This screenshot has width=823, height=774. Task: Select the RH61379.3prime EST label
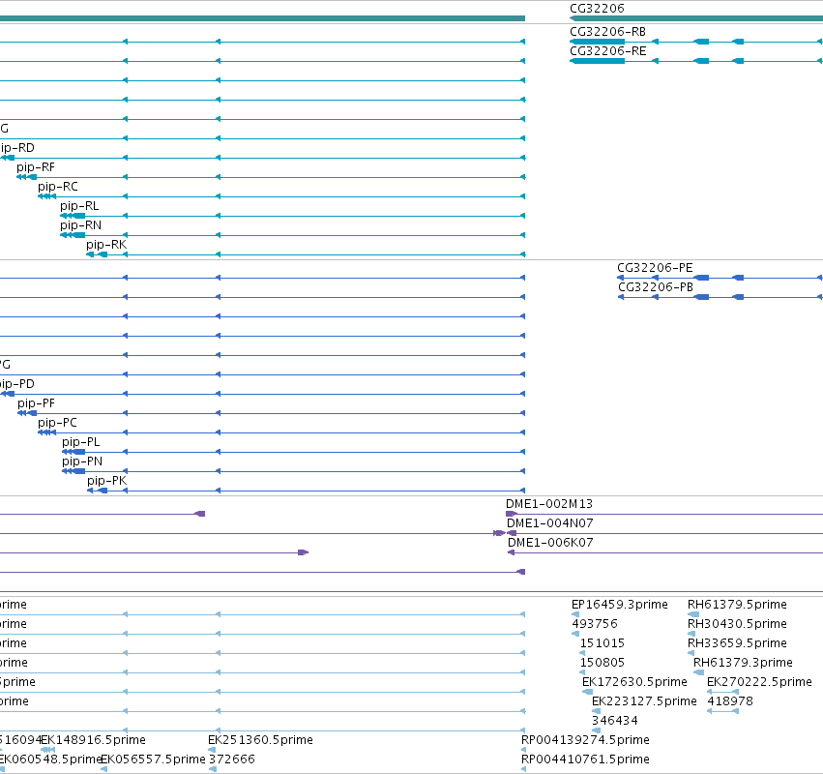(x=743, y=663)
